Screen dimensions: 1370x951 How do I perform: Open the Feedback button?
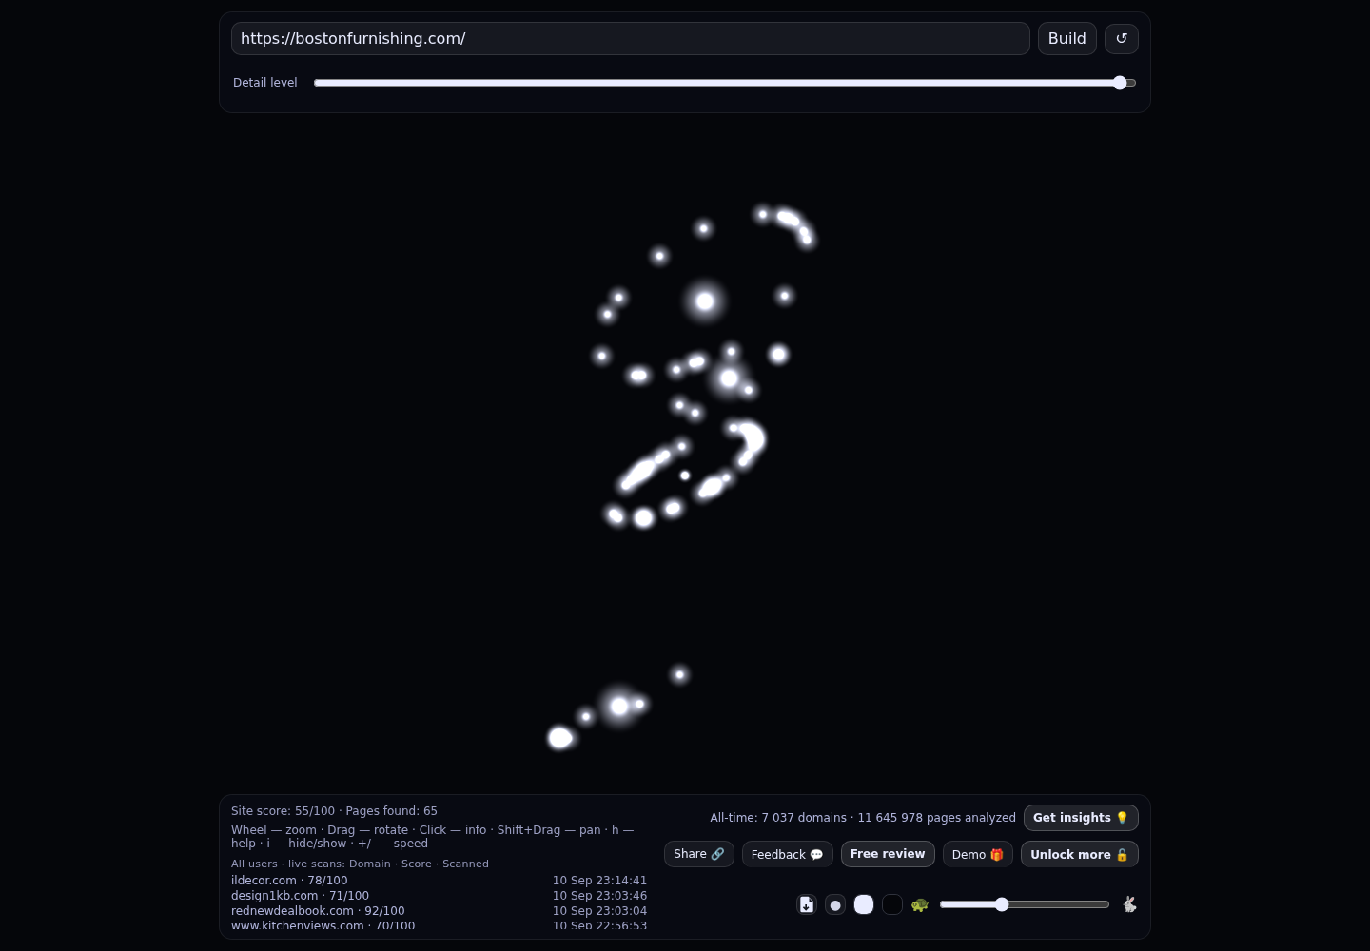(x=788, y=854)
